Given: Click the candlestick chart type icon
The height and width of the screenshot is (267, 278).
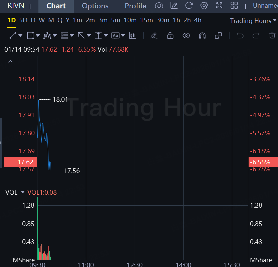Looking at the screenshot, I should 133,35.
